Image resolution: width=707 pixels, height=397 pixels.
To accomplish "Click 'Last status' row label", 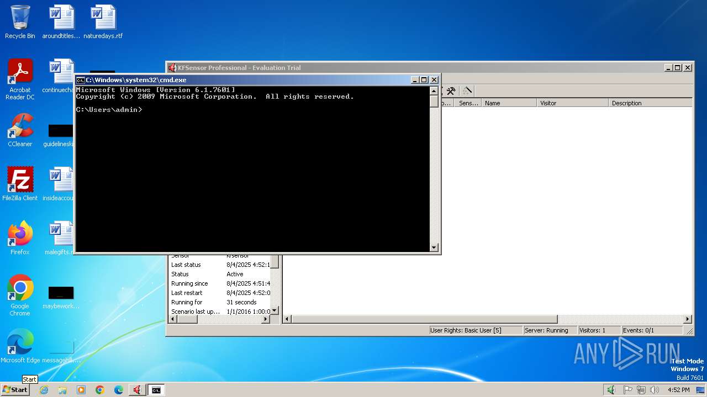I will point(186,265).
